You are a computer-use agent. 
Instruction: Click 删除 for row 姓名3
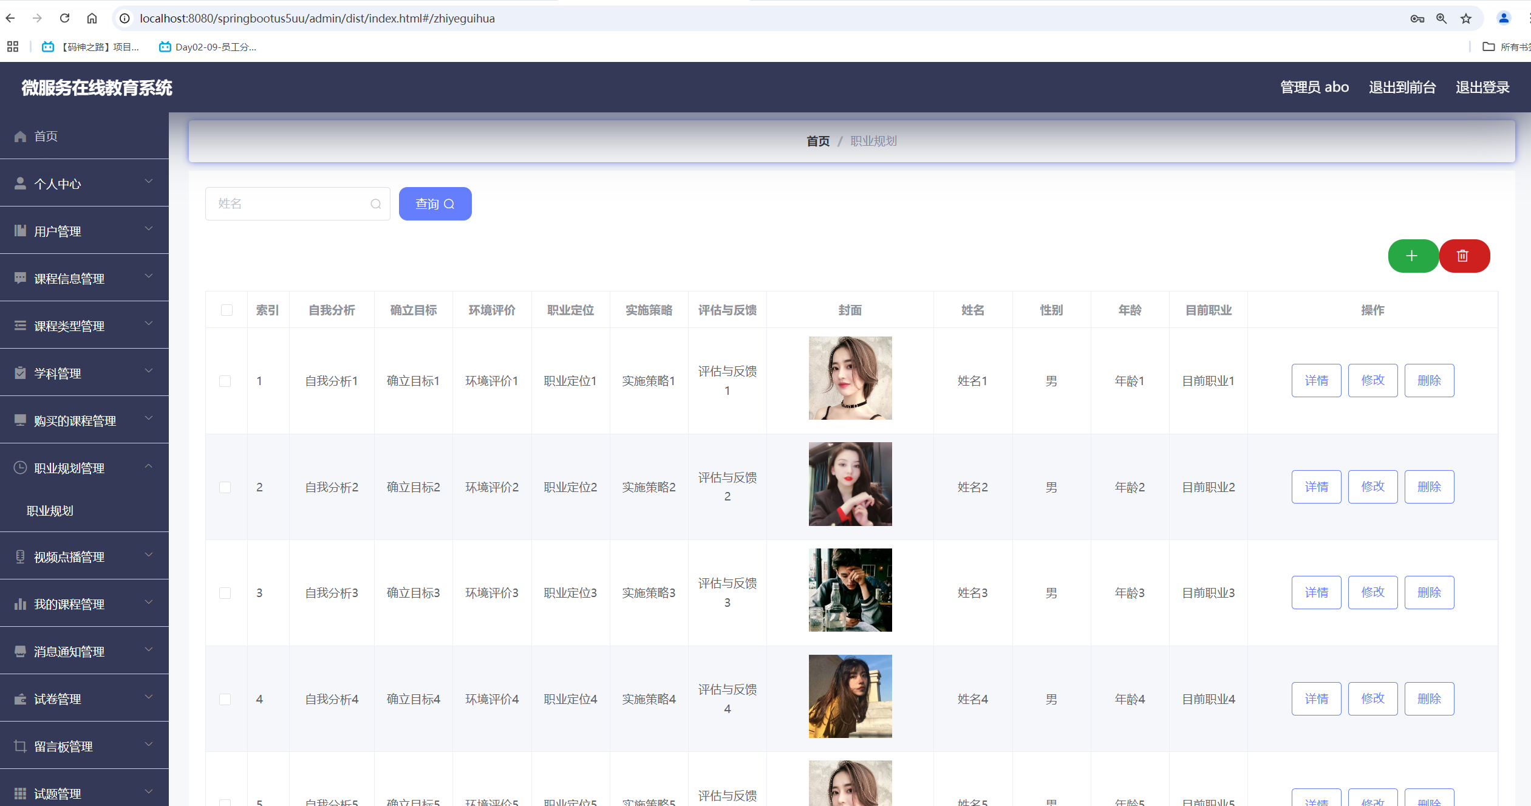[1429, 593]
